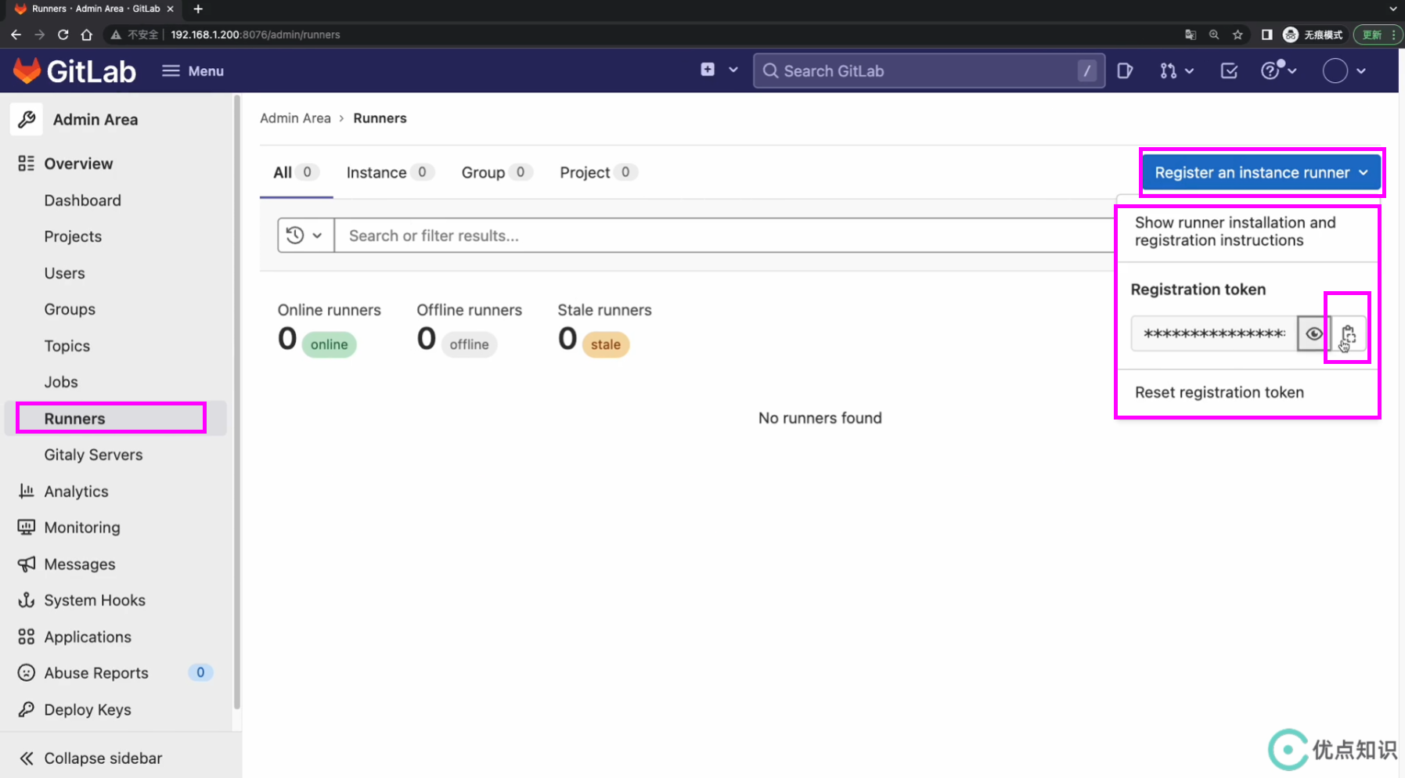Click the green online badge
The width and height of the screenshot is (1405, 778).
329,344
